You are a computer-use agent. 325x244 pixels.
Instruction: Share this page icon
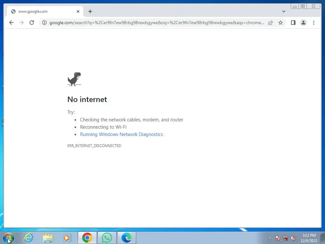[x=270, y=23]
